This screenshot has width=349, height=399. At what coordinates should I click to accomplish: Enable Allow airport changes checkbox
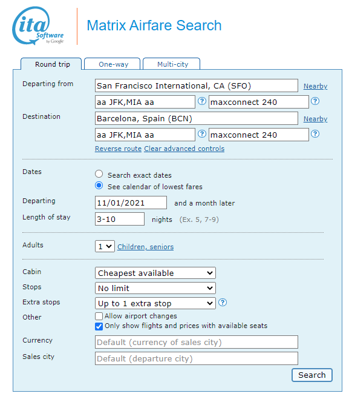[x=99, y=317]
